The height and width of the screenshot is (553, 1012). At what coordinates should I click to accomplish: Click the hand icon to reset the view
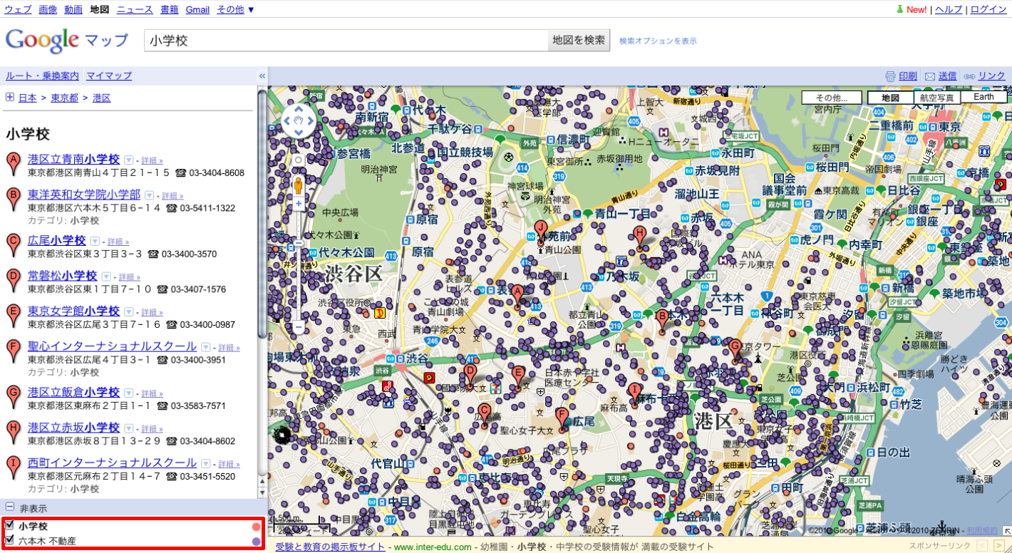(298, 121)
